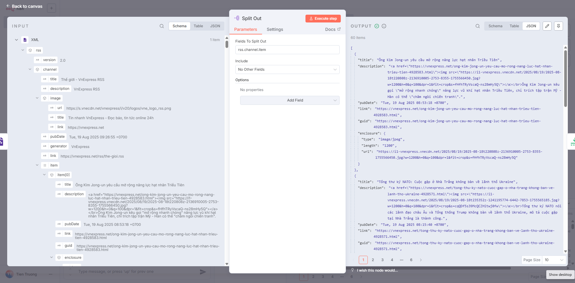Collapse the rss tree node

[23, 50]
